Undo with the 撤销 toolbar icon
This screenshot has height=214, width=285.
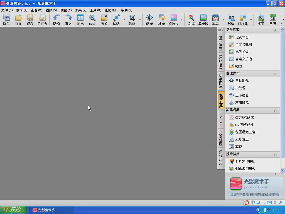click(56, 20)
